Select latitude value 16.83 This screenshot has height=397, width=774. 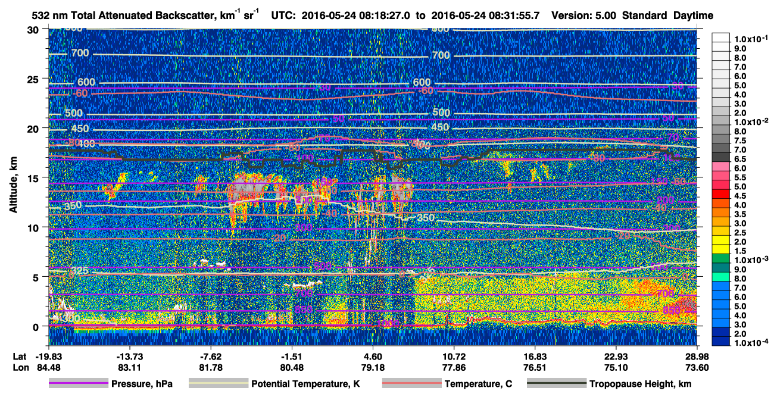pyautogui.click(x=535, y=356)
